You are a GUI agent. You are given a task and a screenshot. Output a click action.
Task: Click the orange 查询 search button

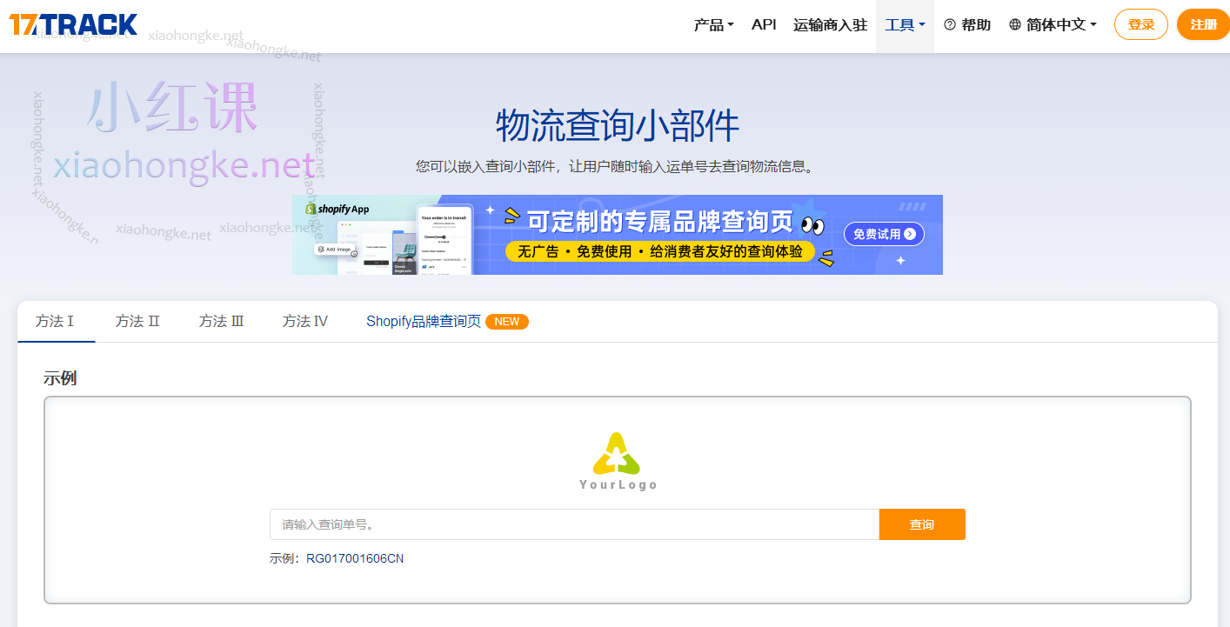[x=922, y=524]
